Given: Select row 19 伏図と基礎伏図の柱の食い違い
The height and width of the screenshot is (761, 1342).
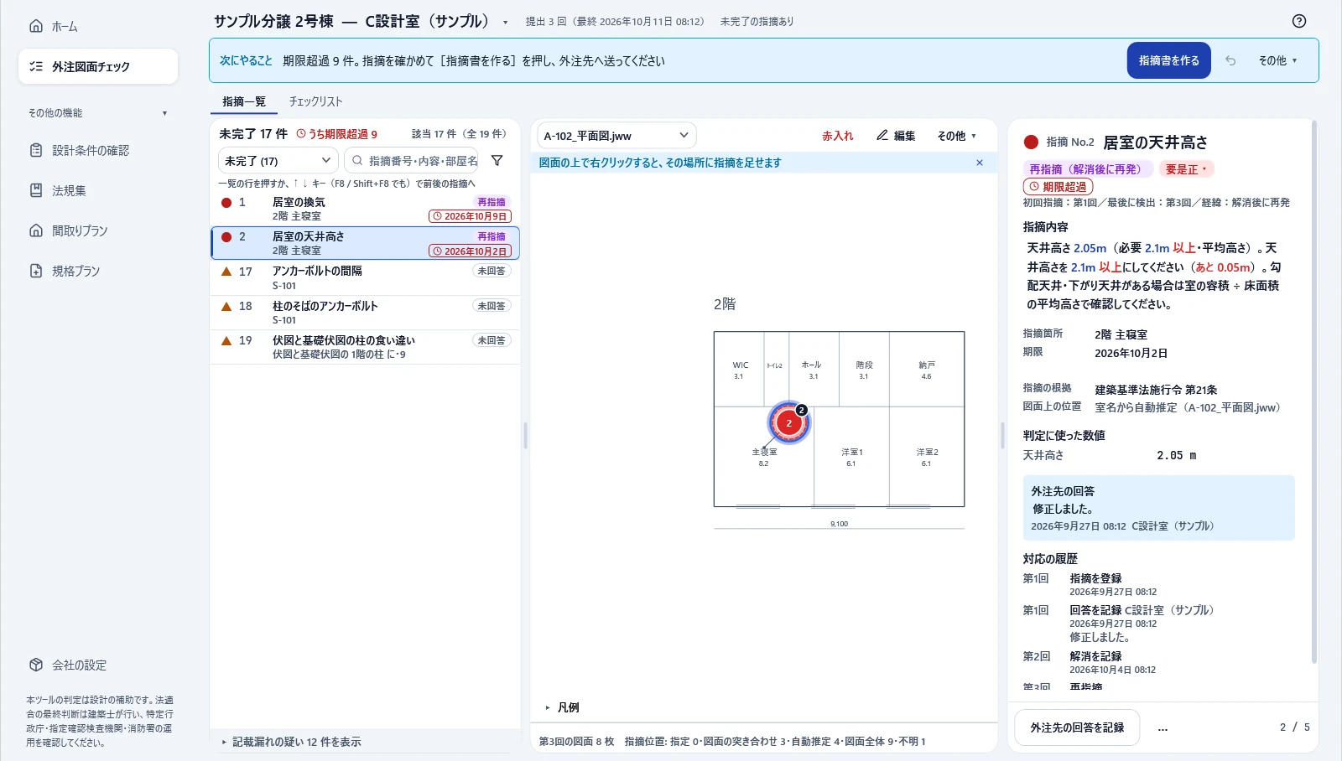Looking at the screenshot, I should pos(365,347).
